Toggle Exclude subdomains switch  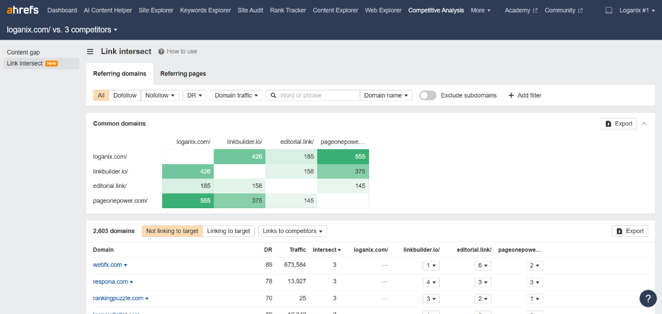pos(428,95)
